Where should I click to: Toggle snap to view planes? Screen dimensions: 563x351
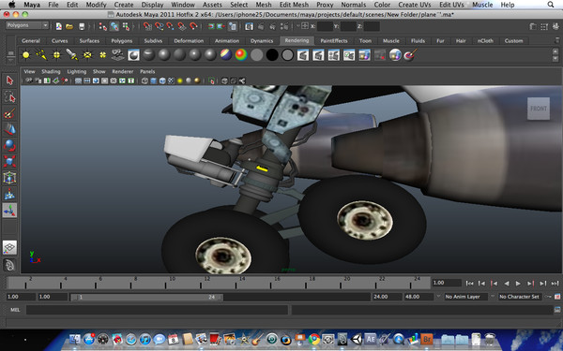[182, 26]
